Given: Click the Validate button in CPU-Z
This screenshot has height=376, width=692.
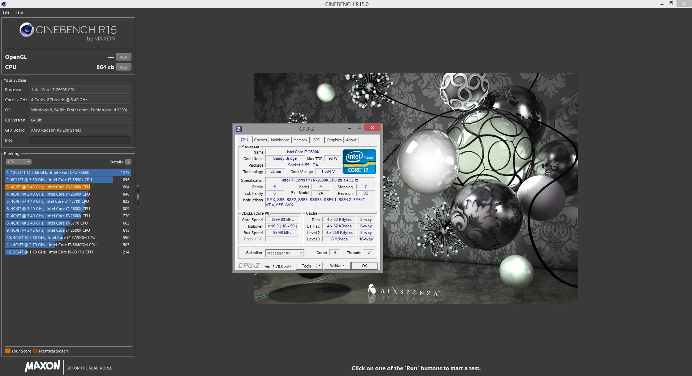Looking at the screenshot, I should 337,266.
